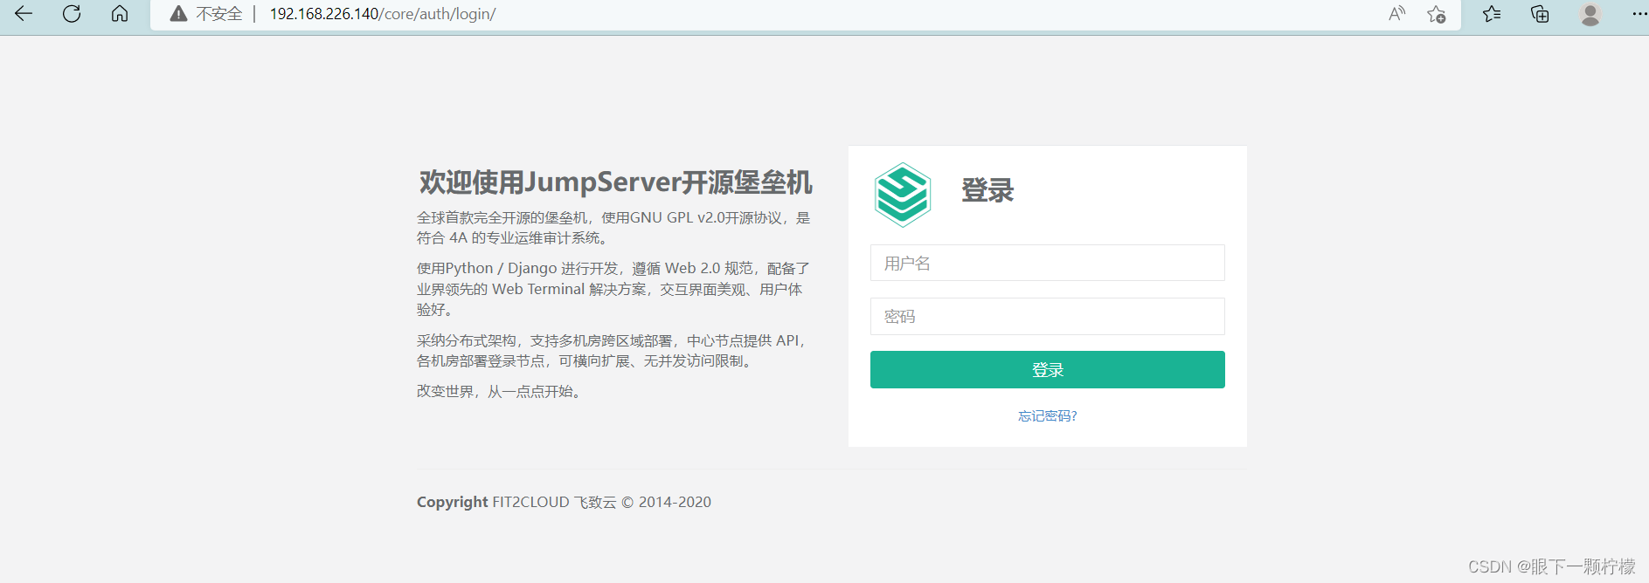Click the not secure warning triangle
1649x583 pixels.
pyautogui.click(x=178, y=14)
